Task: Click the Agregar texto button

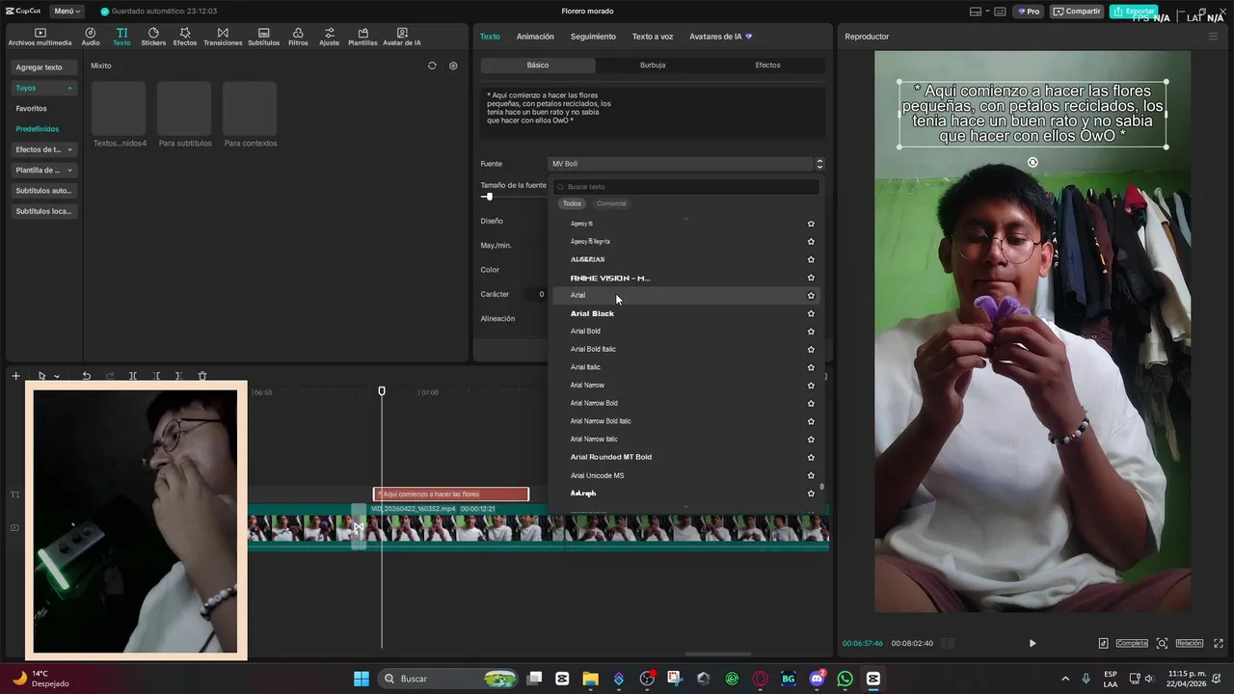Action: click(44, 67)
